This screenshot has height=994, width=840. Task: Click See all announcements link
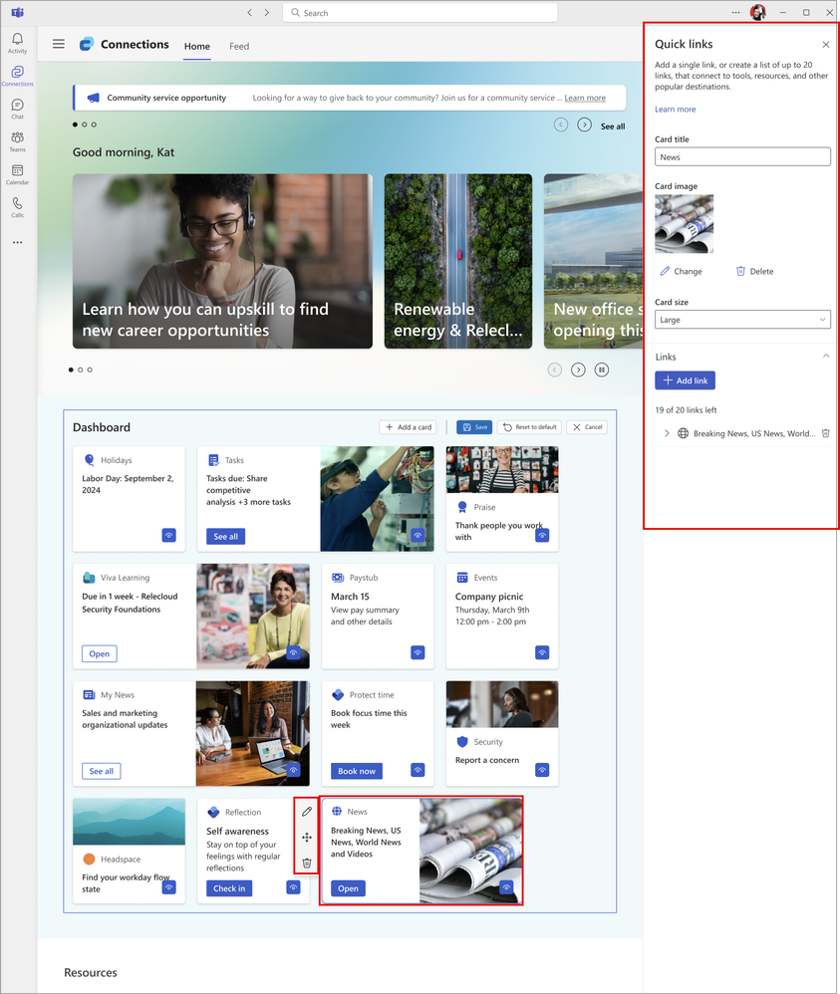(x=612, y=126)
